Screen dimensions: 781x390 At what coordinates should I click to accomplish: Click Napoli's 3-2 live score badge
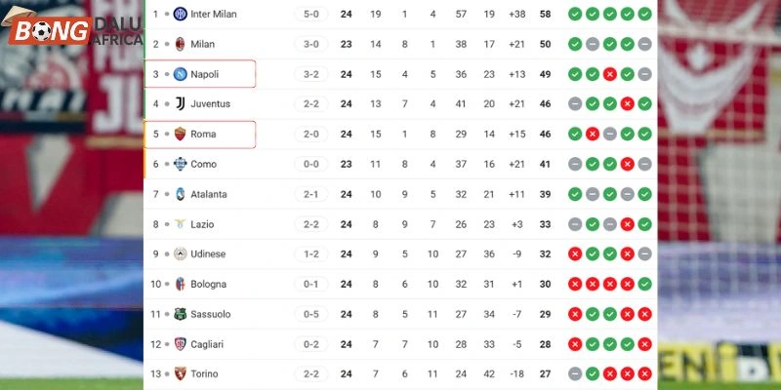tap(310, 74)
